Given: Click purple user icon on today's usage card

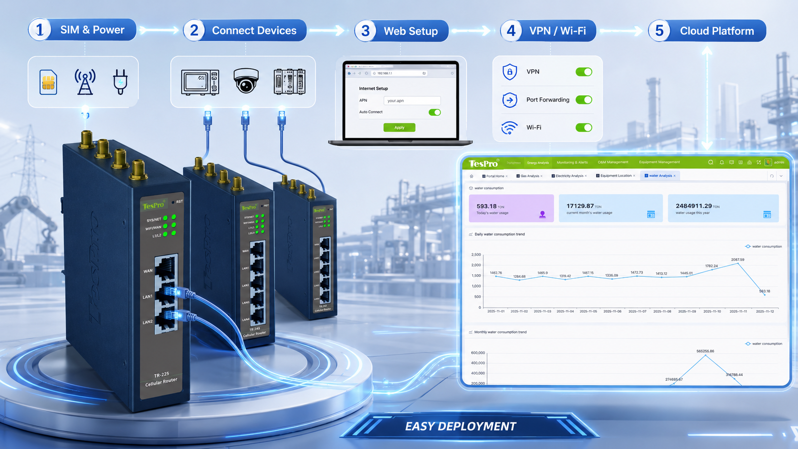Looking at the screenshot, I should point(542,214).
